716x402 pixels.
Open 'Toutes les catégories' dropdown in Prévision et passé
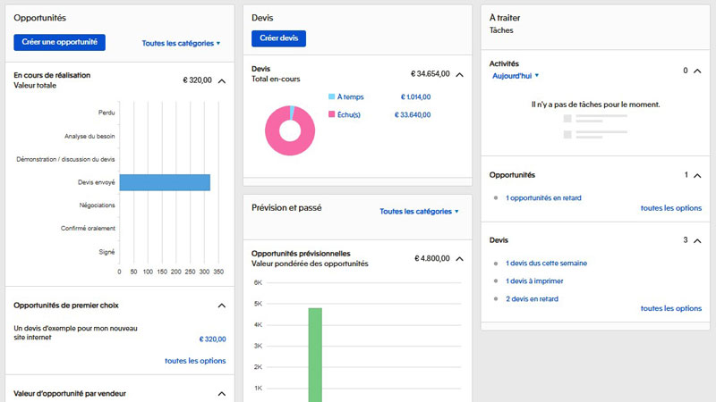tap(419, 212)
